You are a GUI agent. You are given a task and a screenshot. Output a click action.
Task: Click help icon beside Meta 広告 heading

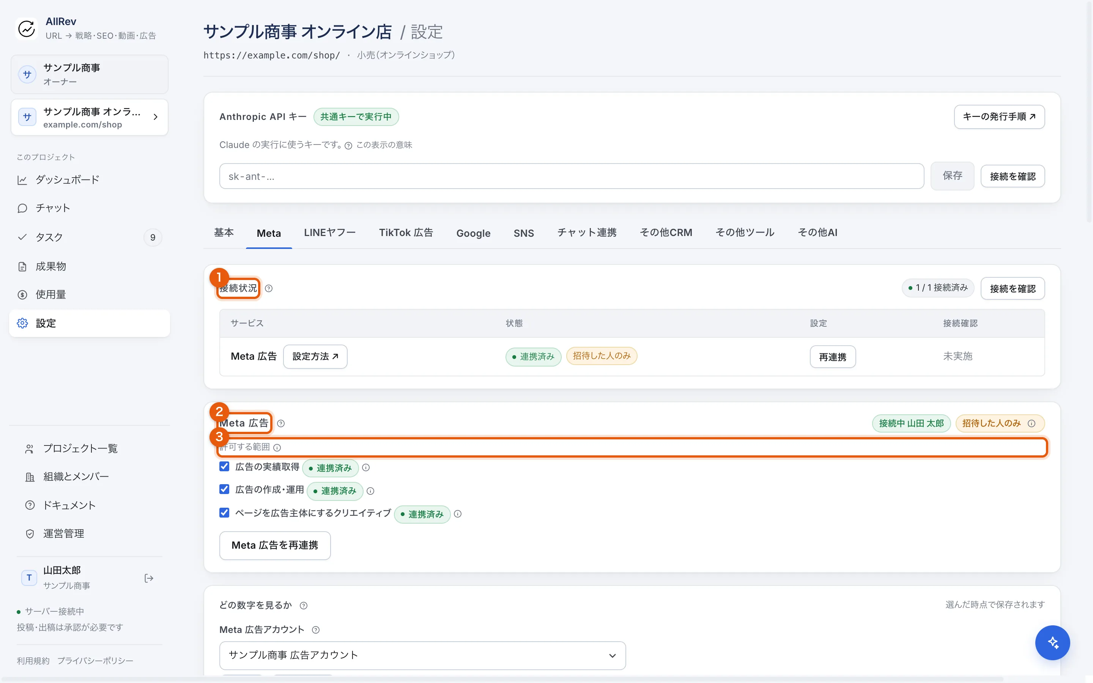[281, 423]
